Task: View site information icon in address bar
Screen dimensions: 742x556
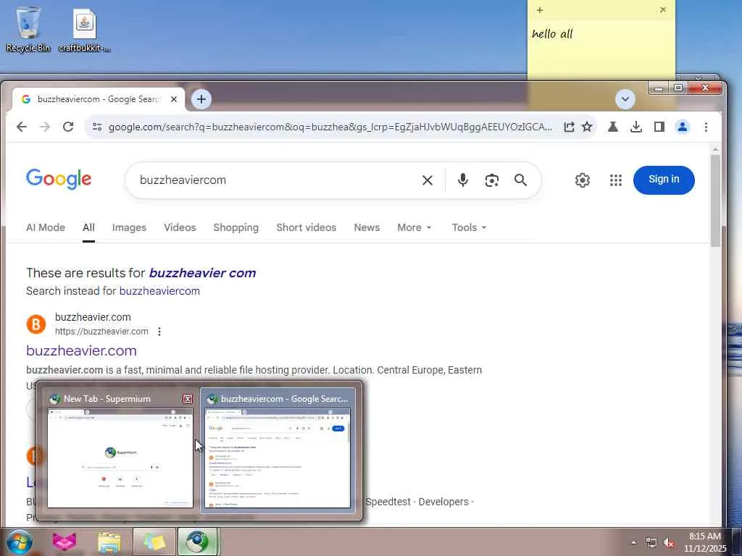Action: [x=97, y=127]
